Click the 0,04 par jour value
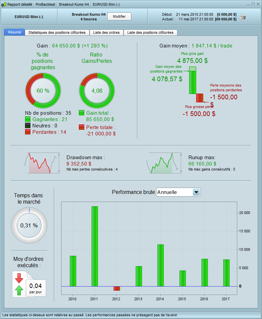262x319 pixels. point(35,288)
